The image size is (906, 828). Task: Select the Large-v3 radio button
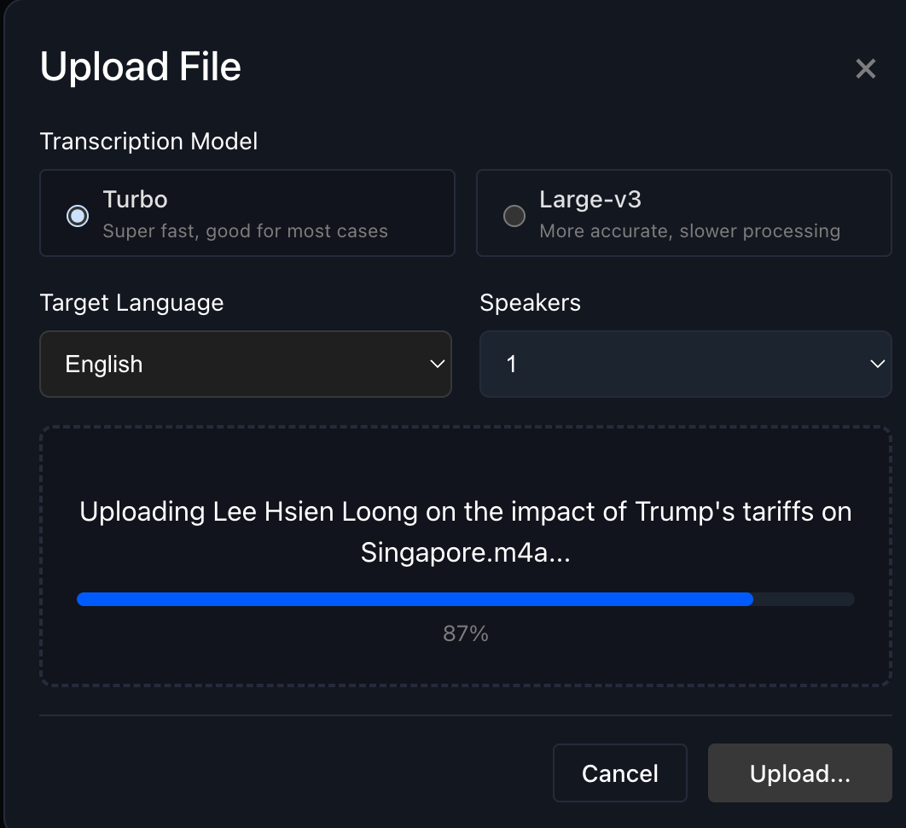[x=514, y=216]
